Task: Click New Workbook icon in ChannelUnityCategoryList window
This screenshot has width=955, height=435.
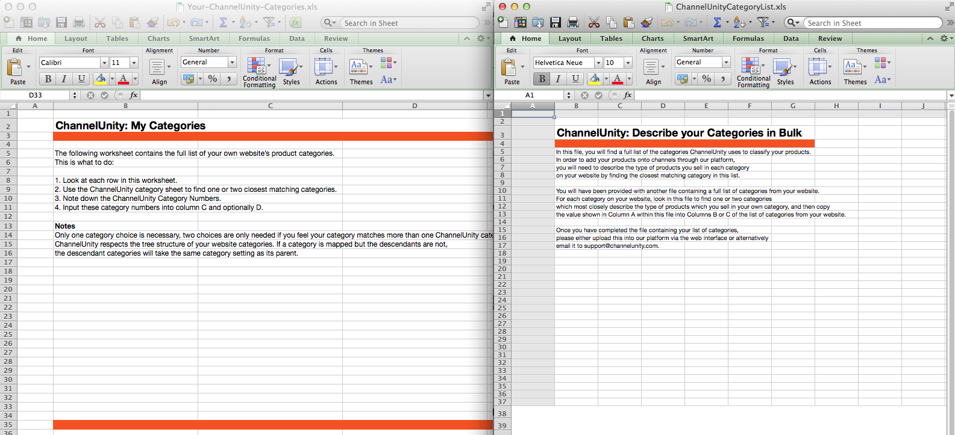Action: [x=503, y=22]
